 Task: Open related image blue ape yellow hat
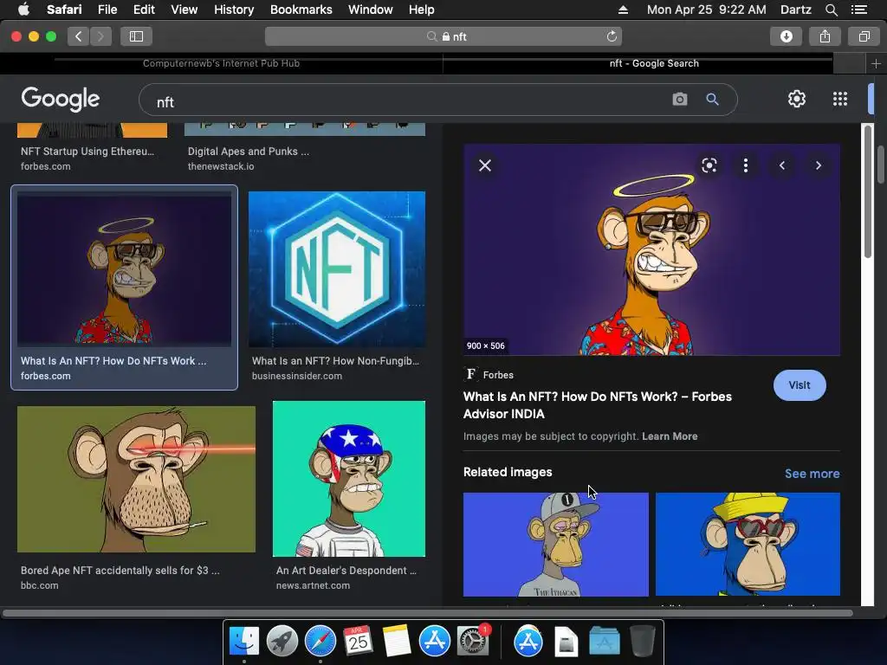(748, 544)
